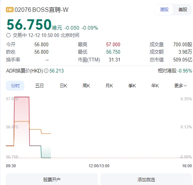Click the orange average price line end
193x185 pixels.
pyautogui.click(x=50, y=134)
